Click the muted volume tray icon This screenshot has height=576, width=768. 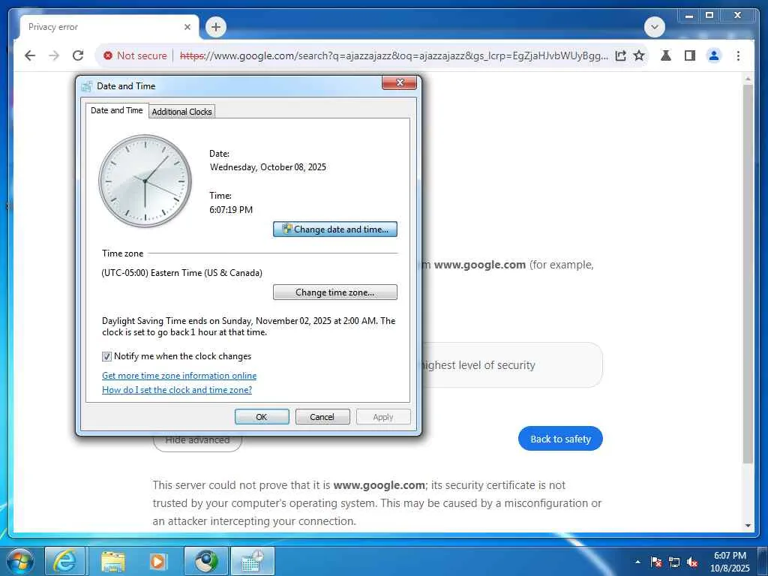[x=692, y=562]
